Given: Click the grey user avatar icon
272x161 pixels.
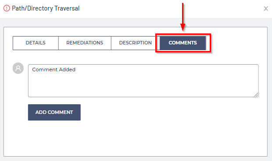Looking at the screenshot, I should pyautogui.click(x=18, y=68).
